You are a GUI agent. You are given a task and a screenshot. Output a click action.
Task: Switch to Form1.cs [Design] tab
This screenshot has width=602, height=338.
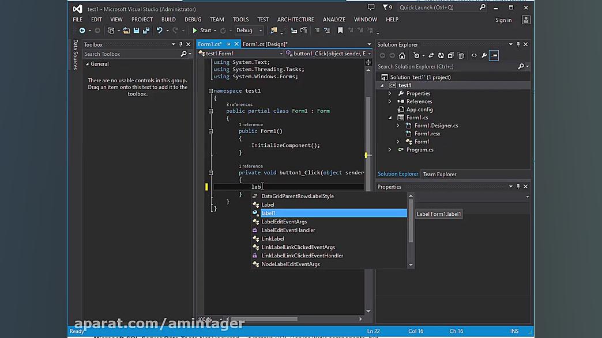point(265,44)
